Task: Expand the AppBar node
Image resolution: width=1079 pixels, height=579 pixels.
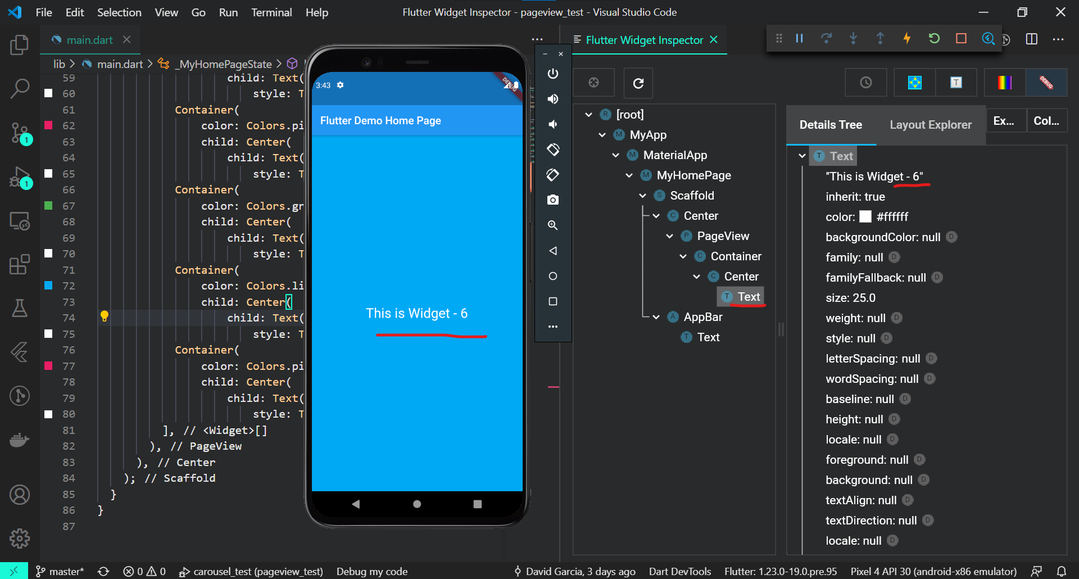Action: [656, 316]
